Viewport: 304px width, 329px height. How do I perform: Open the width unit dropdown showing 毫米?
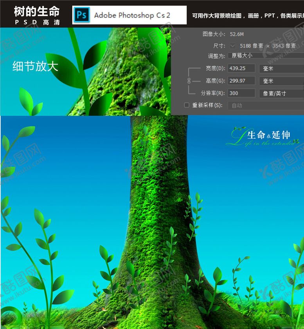tap(281, 68)
